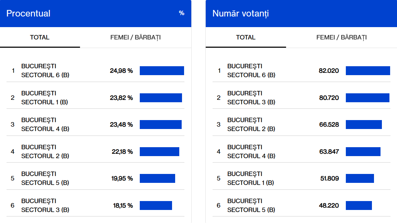Select TOTAL tab in Procentual panel
Viewport: 397px width, 223px height.
[40, 37]
